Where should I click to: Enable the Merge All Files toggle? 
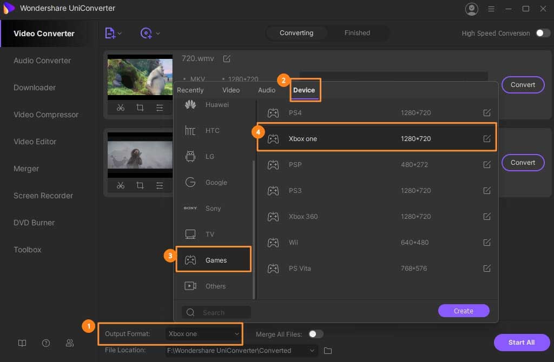point(316,334)
